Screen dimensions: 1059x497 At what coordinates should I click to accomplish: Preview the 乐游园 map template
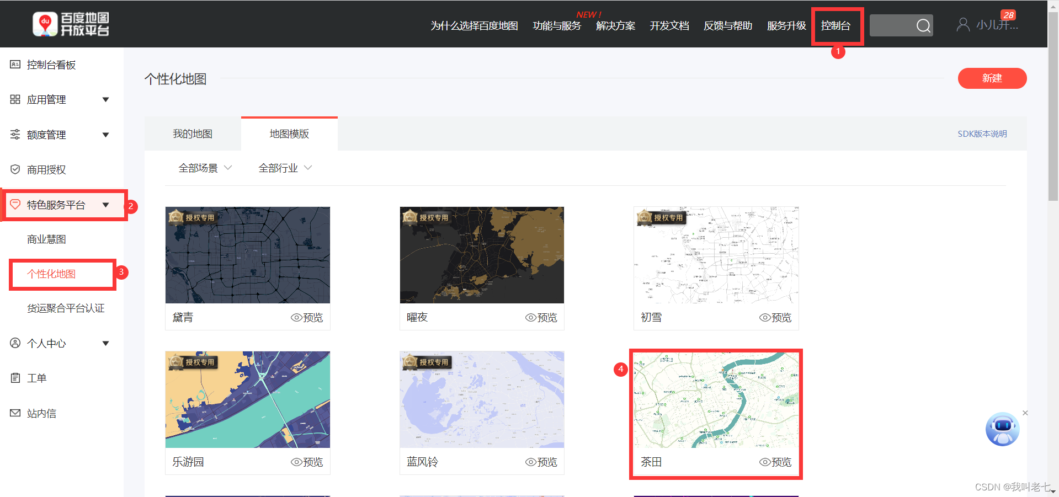coord(307,462)
